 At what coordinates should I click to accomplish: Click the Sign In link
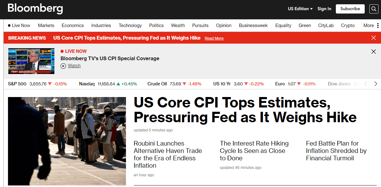(x=324, y=9)
